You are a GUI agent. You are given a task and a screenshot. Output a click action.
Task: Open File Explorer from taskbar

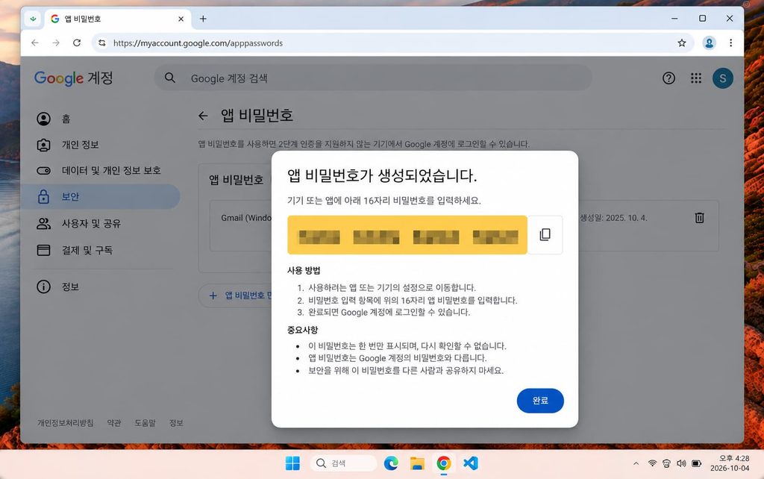point(417,463)
